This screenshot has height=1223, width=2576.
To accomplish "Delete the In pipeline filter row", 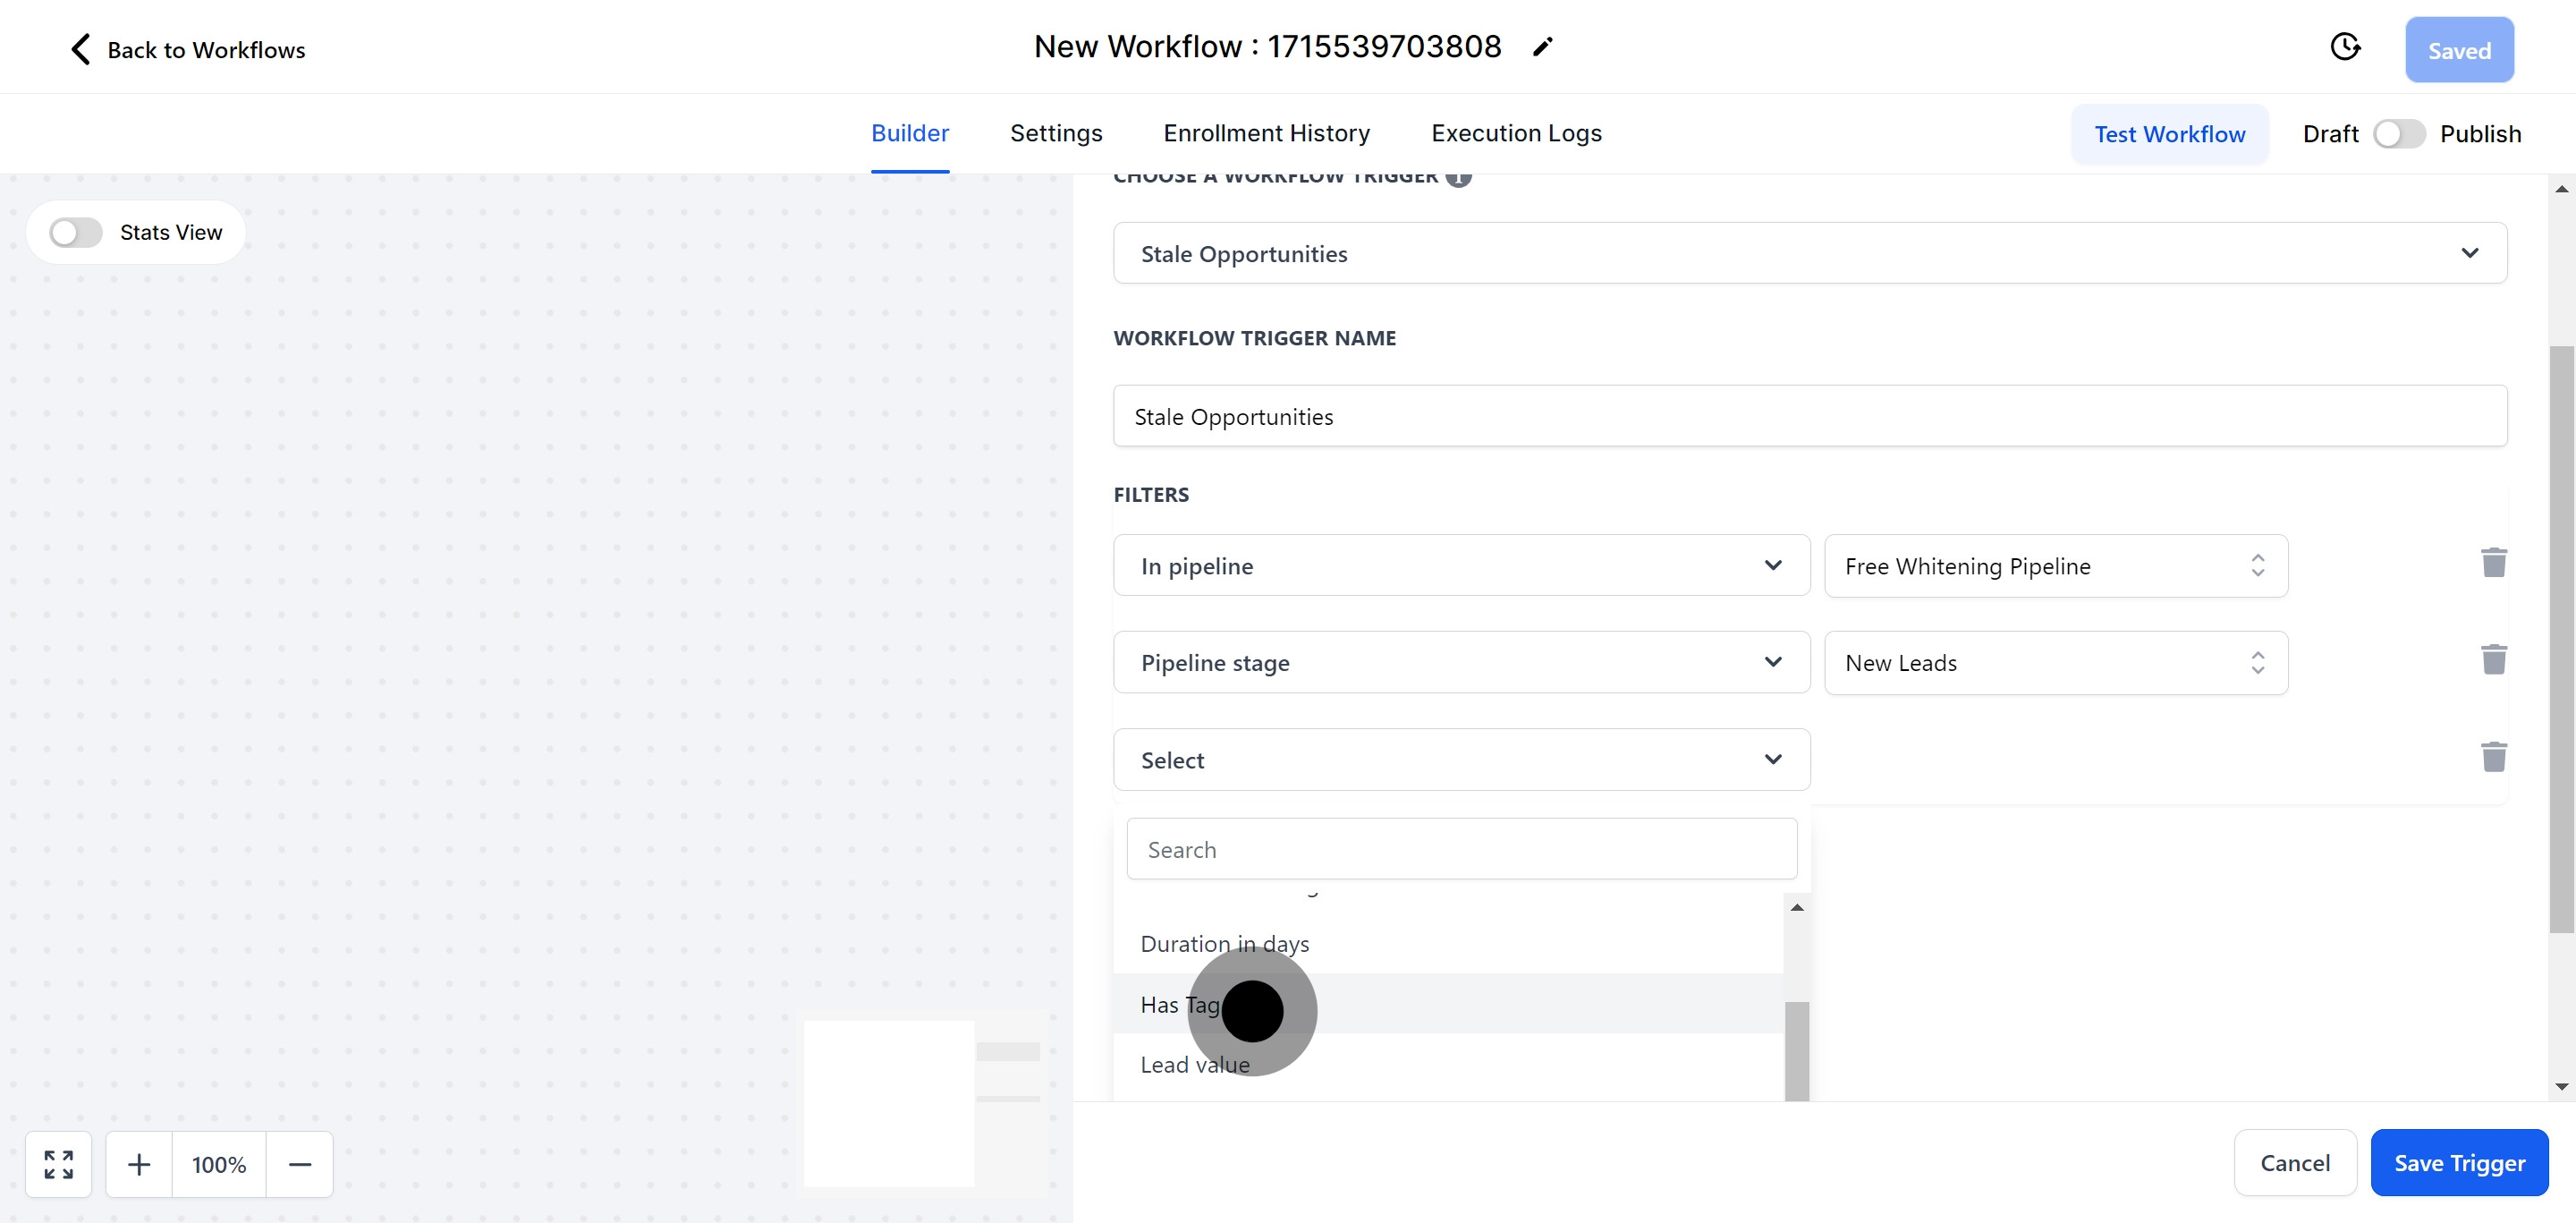I will [2493, 563].
